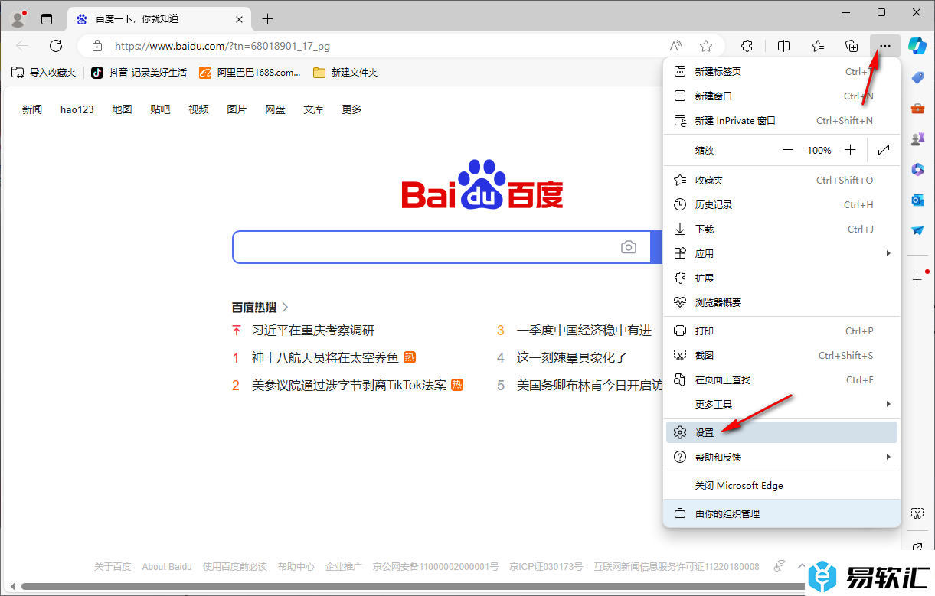Select 新建窗口 menu item

point(781,96)
